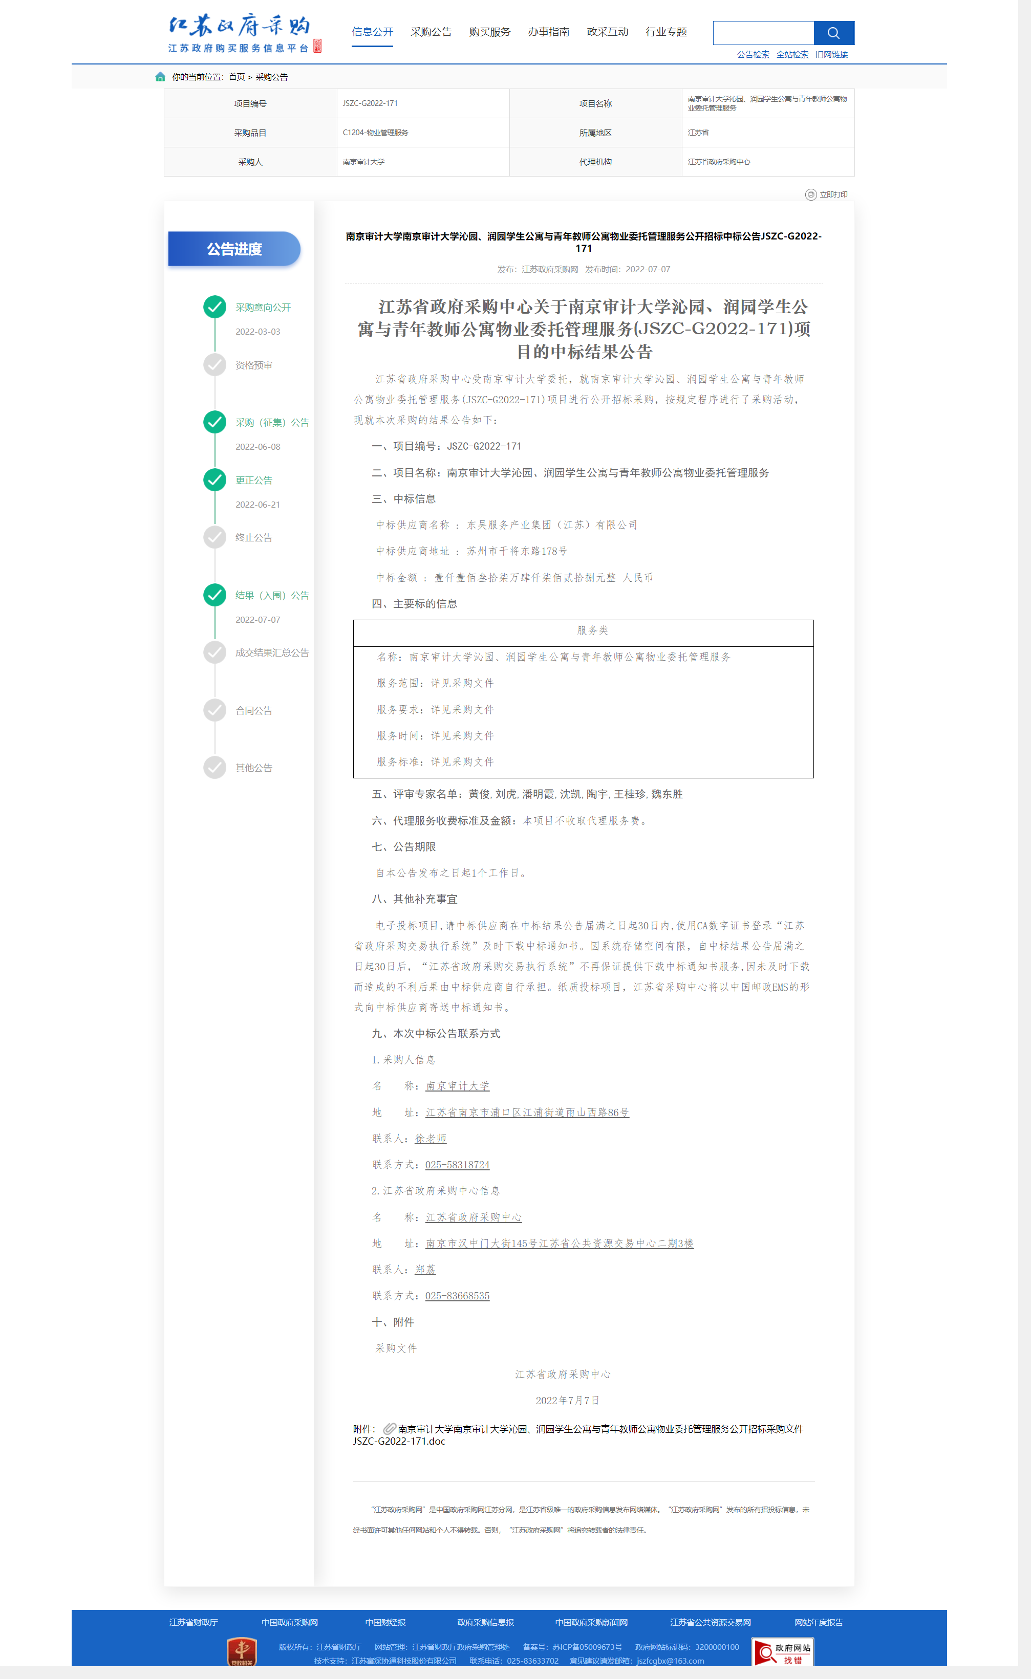Click the 政府网站找错 badge in footer

[x=783, y=1652]
